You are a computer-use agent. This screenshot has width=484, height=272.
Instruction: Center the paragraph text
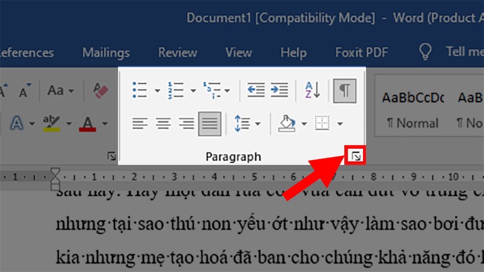(163, 124)
